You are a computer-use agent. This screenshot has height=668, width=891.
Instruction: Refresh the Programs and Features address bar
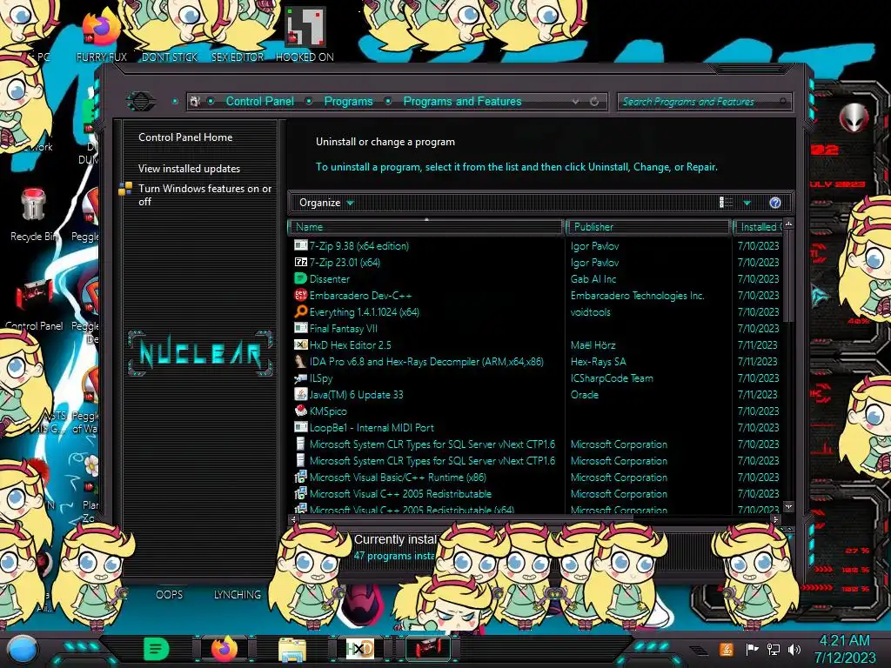(x=594, y=102)
